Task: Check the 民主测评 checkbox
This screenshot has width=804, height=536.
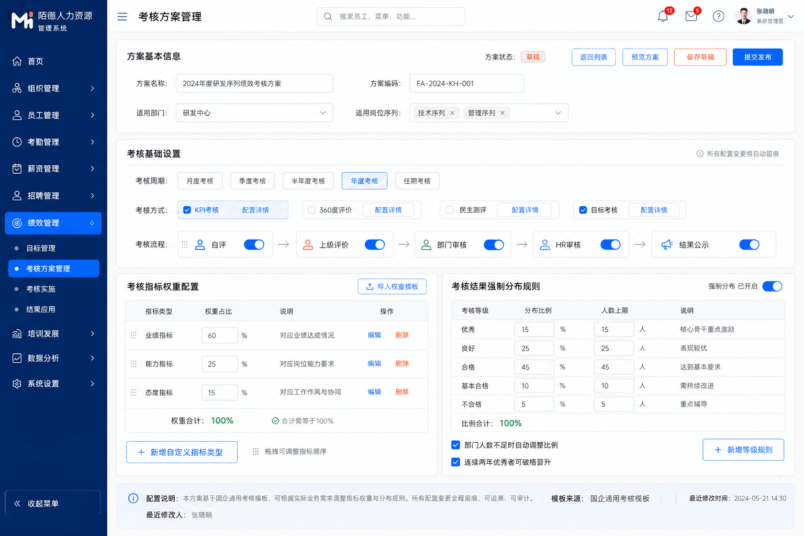Action: click(x=450, y=210)
